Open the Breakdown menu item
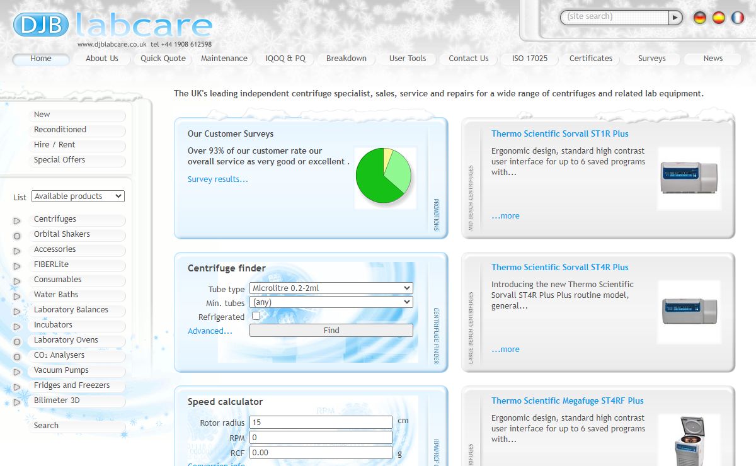This screenshot has width=756, height=466. coord(346,59)
